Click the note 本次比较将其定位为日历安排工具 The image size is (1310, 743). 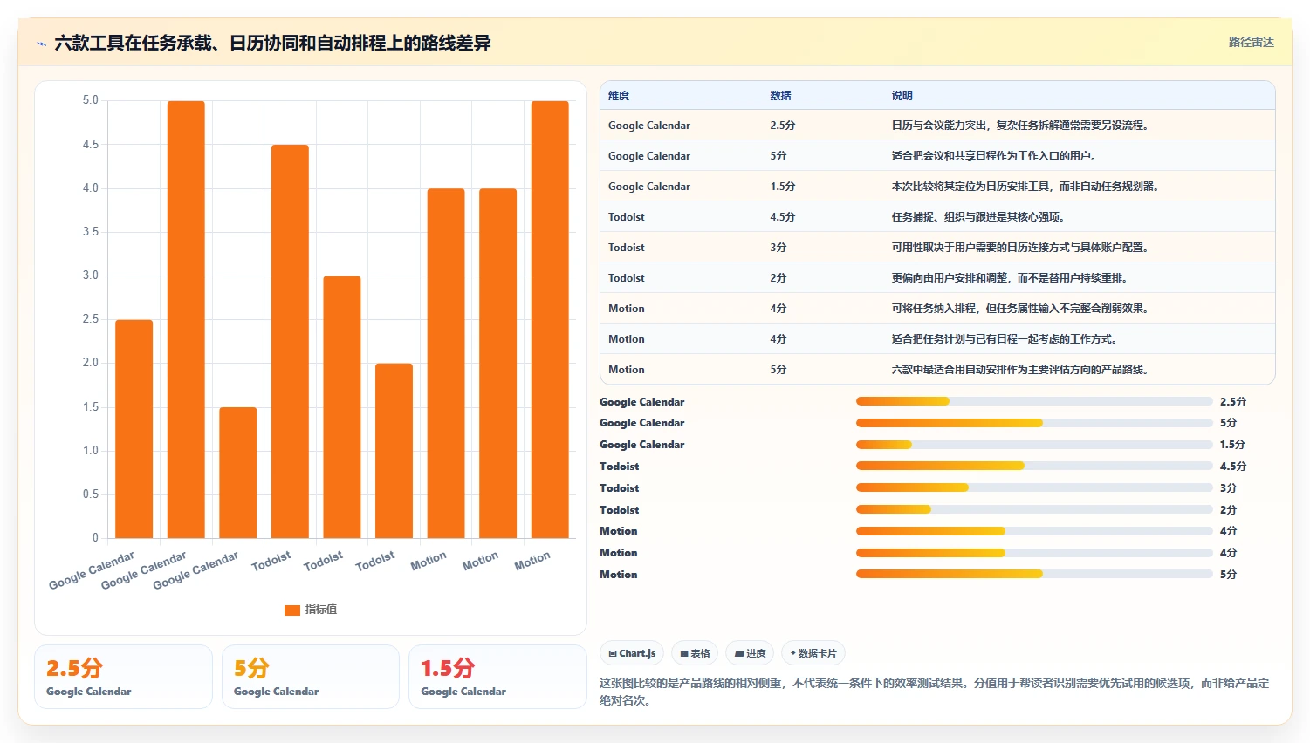[x=1025, y=187]
